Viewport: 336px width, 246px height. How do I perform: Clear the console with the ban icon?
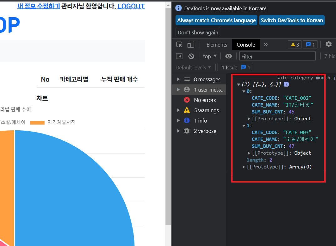[191, 56]
